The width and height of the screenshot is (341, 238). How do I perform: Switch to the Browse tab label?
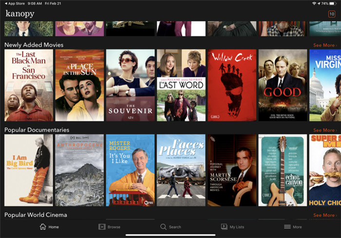[114, 227]
